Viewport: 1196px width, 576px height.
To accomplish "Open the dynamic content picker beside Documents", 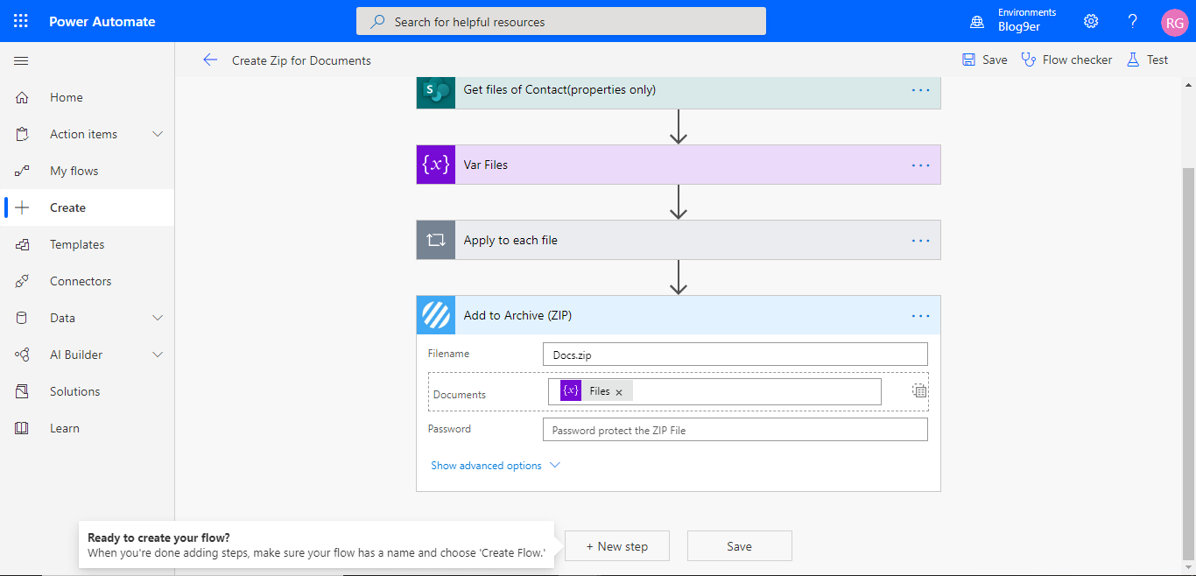I will tap(919, 390).
